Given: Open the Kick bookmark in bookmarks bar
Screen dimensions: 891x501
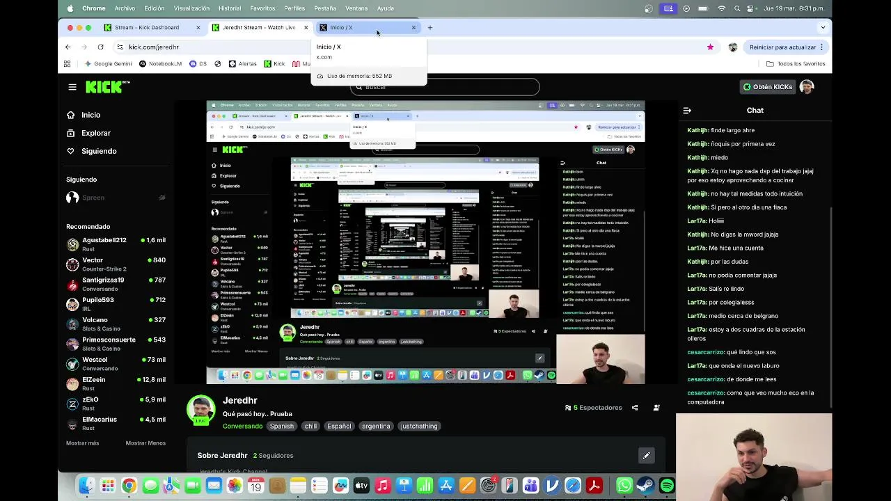Looking at the screenshot, I should (274, 63).
